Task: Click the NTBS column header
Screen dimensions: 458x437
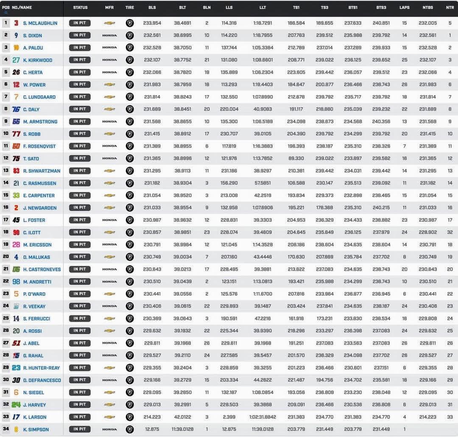Action: coord(428,8)
